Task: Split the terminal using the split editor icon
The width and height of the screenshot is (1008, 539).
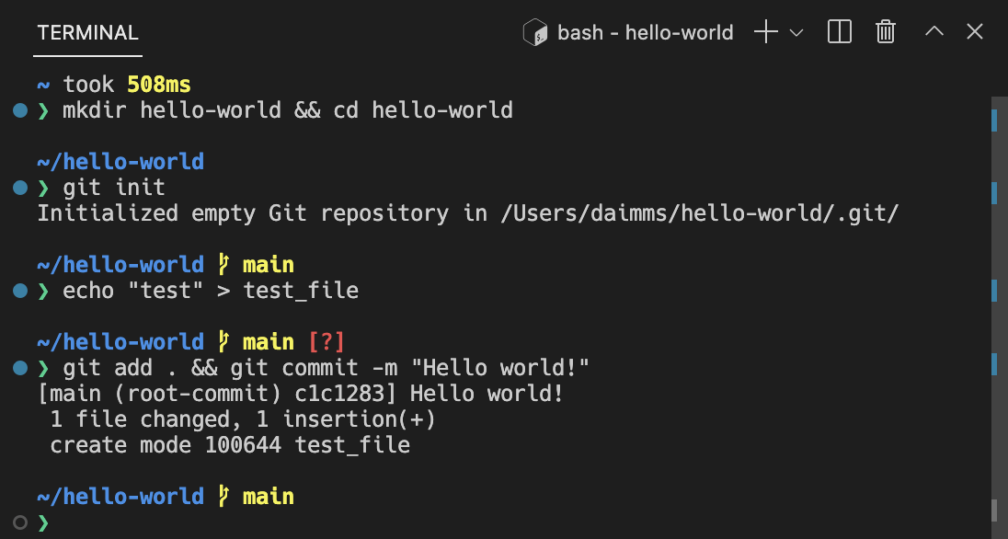Action: (839, 31)
